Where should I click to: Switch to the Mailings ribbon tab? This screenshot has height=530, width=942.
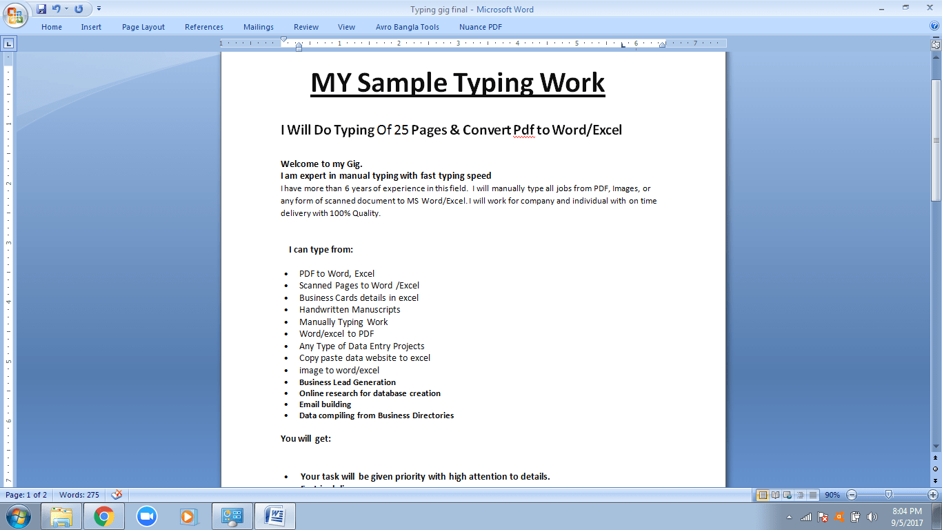258,27
